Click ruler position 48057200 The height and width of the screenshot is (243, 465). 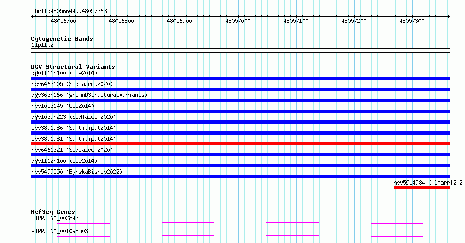[x=354, y=21]
